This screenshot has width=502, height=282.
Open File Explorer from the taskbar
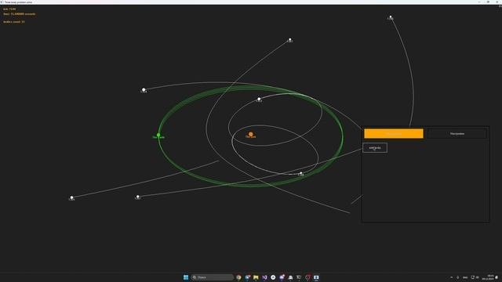(256, 277)
